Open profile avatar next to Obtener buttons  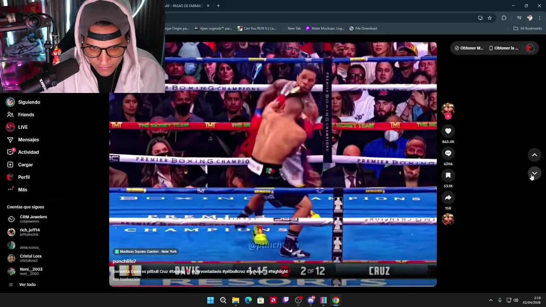[530, 48]
